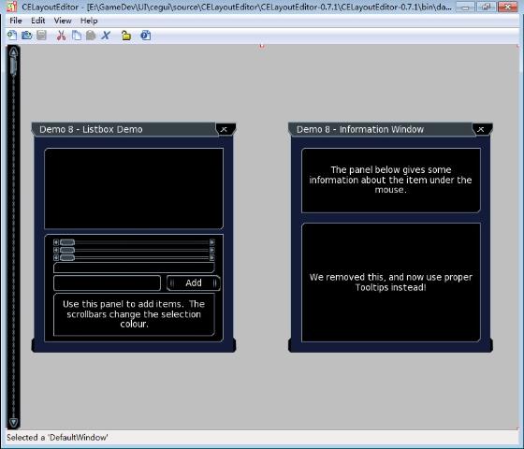524x449 pixels.
Task: Open the Help menu
Action: (89, 21)
